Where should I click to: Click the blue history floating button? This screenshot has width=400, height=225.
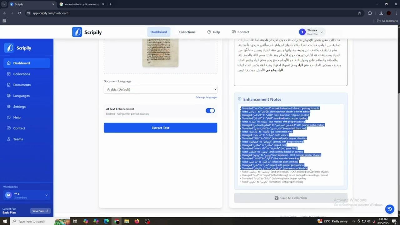coord(389,209)
